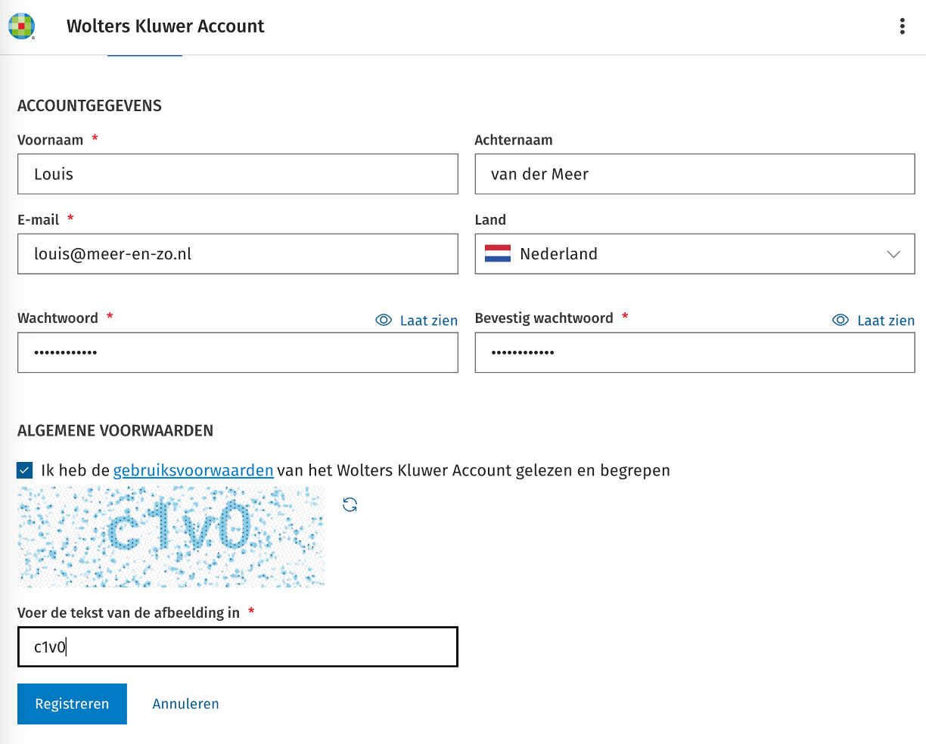Click the captcha text input field
The height and width of the screenshot is (744, 926).
238,646
